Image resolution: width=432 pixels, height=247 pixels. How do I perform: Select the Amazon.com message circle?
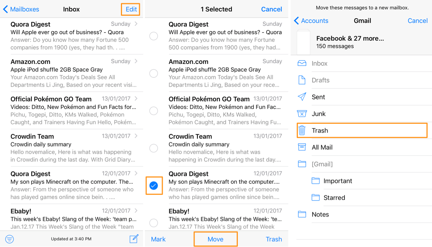click(x=154, y=73)
